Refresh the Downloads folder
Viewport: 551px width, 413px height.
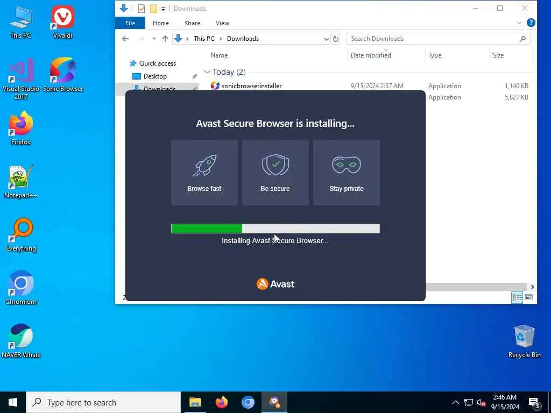tap(336, 39)
